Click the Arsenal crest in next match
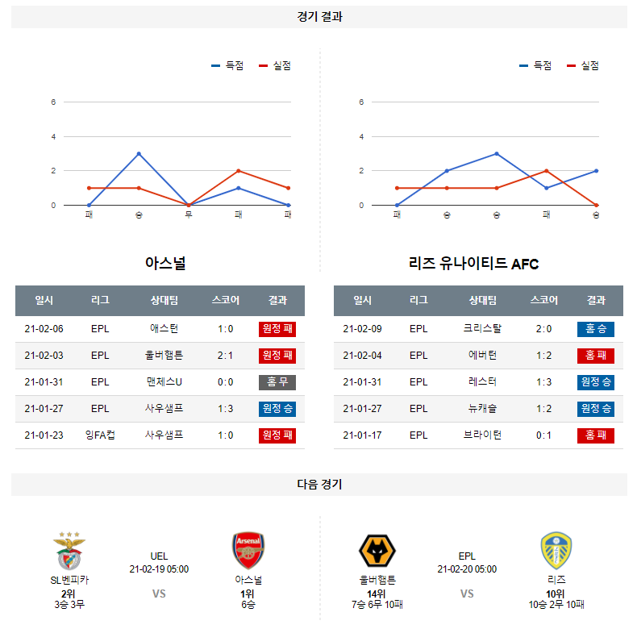 pos(248,551)
